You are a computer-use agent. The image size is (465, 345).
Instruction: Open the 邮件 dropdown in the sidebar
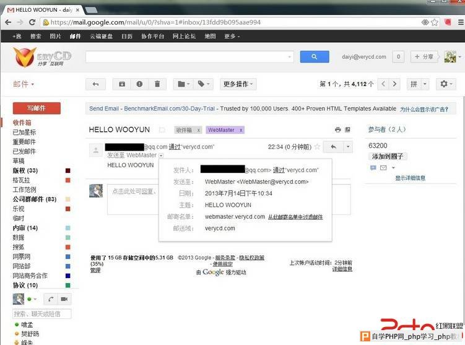click(24, 84)
